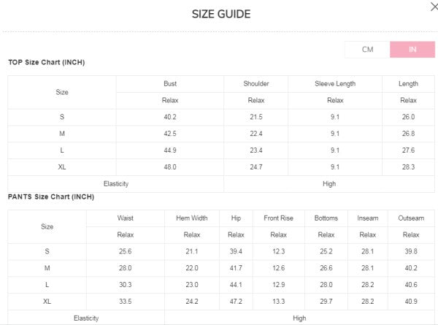Click the Sleeve Length column header
438x325 pixels.
click(335, 84)
